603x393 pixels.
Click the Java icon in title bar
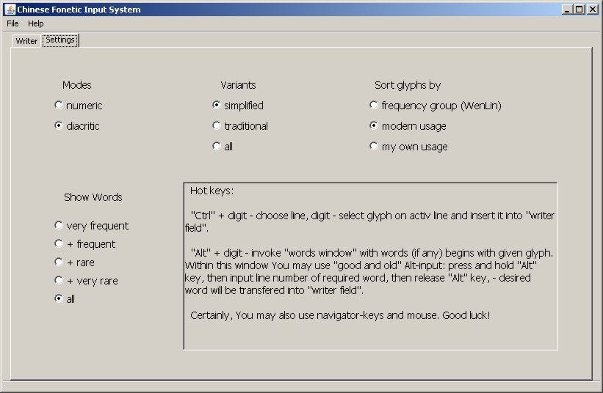click(x=10, y=10)
